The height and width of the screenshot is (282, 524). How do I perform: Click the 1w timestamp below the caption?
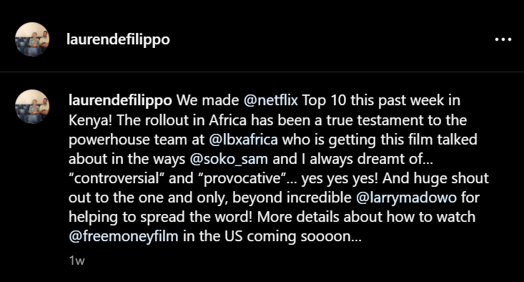point(77,261)
